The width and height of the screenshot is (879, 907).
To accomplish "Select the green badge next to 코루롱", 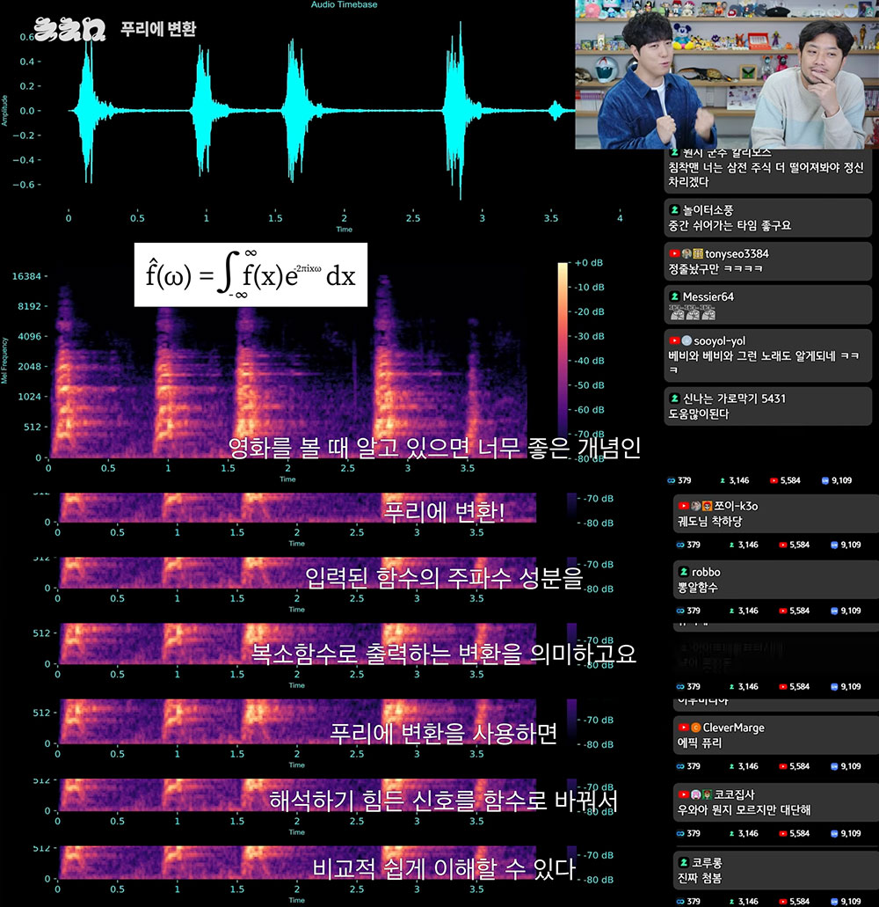I will [x=683, y=862].
